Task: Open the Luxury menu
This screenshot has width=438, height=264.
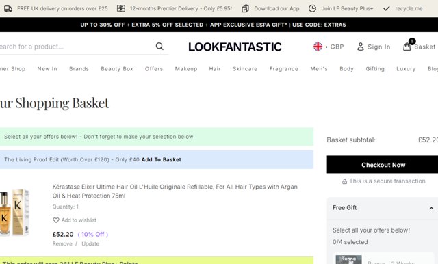Action: tap(406, 69)
